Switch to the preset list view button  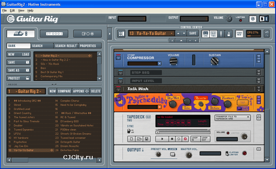[x=54, y=33]
